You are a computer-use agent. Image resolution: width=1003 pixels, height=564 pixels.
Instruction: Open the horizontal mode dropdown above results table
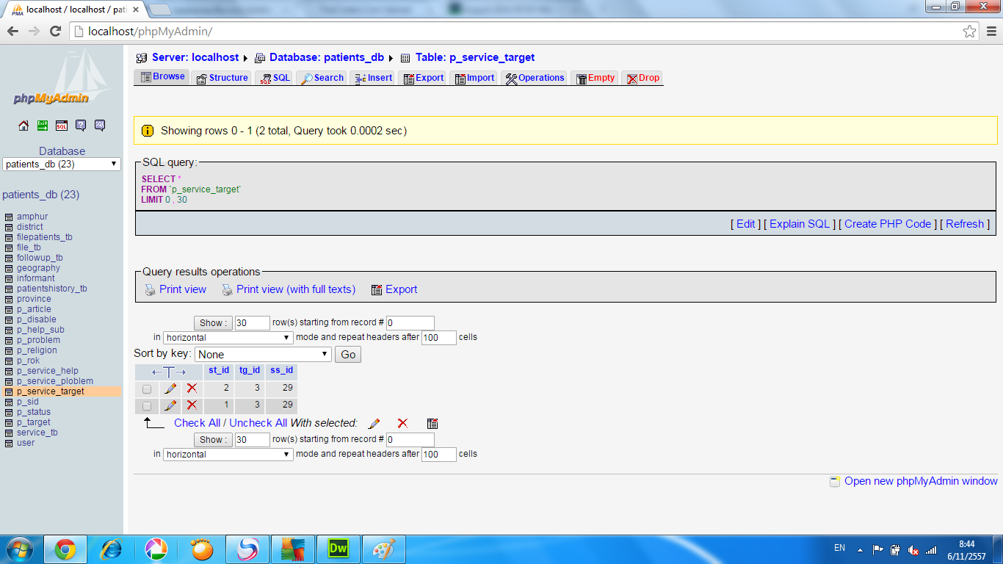228,338
